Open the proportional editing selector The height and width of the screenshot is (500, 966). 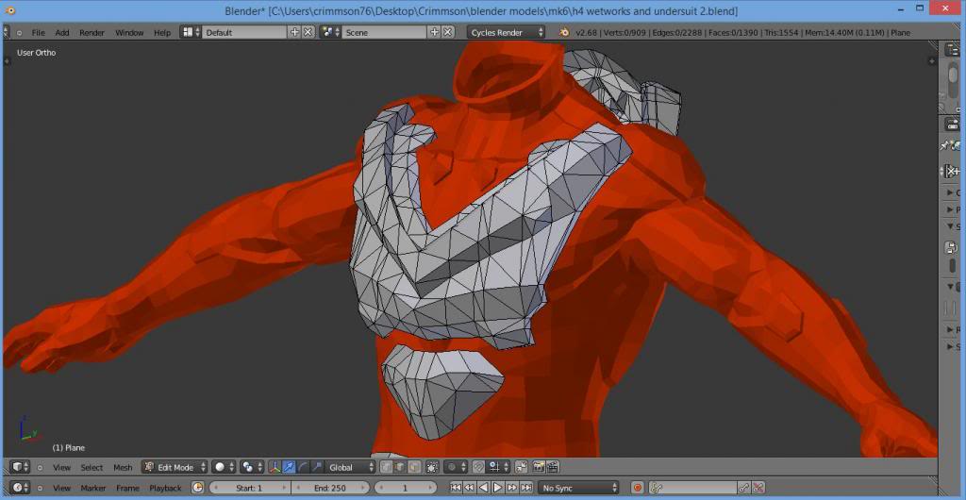(456, 467)
